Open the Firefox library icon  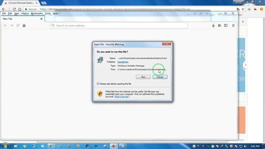click(x=219, y=26)
